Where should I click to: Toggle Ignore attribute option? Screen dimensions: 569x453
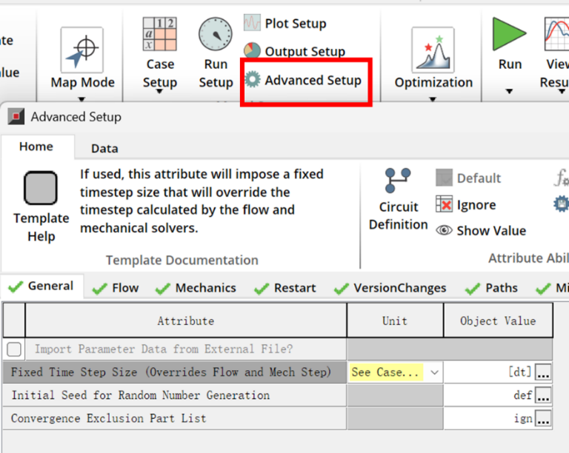click(445, 205)
